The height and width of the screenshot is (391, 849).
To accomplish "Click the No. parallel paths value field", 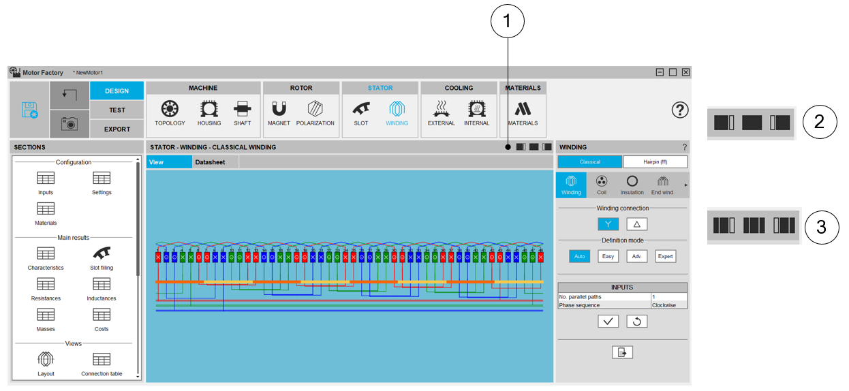I will tap(668, 297).
